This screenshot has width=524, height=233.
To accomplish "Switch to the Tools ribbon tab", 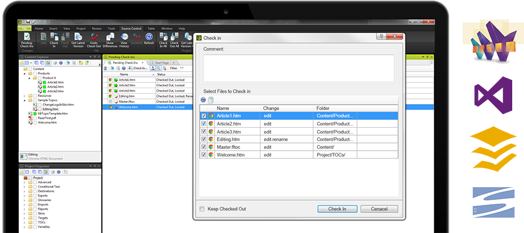I will point(111,28).
